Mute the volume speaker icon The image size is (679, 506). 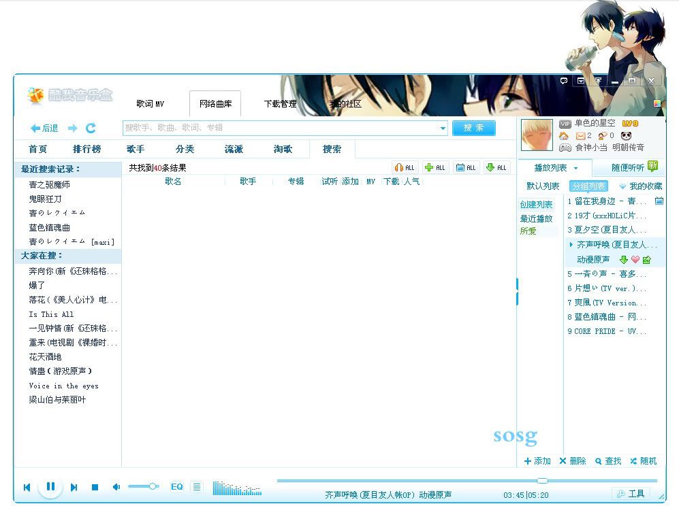tap(116, 486)
